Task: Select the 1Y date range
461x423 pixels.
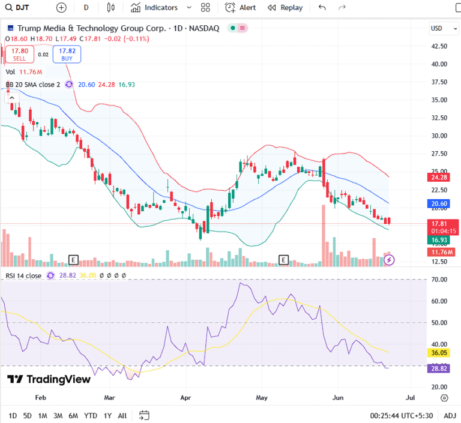Action: click(107, 416)
